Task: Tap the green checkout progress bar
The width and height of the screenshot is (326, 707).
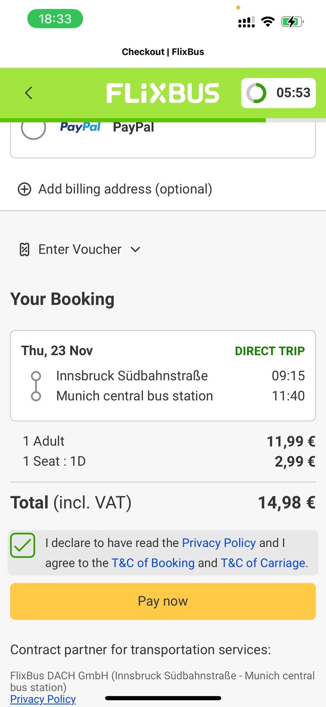Action: (133, 120)
